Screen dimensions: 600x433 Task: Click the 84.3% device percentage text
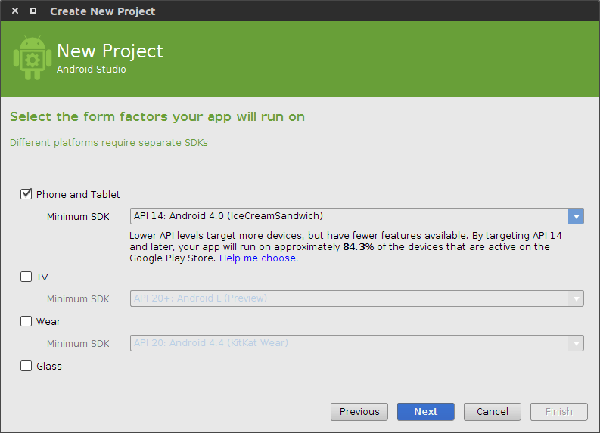tap(358, 247)
